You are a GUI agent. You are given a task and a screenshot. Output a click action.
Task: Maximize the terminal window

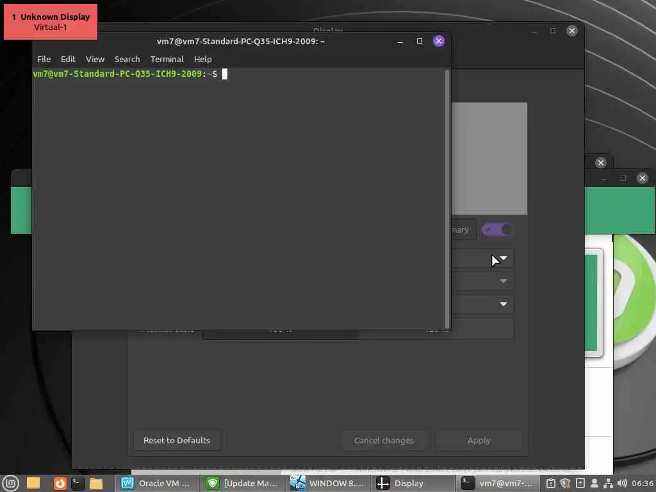[x=420, y=41]
